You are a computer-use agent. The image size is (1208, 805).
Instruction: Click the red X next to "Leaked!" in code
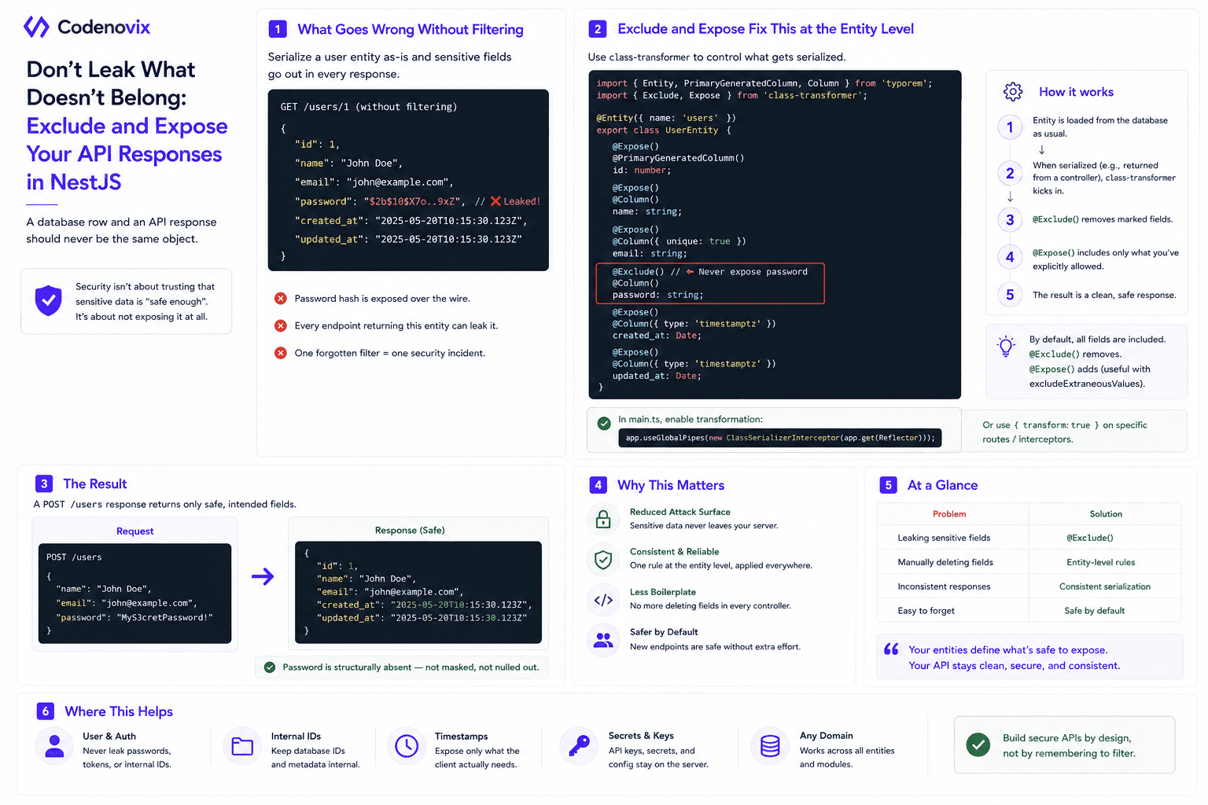click(x=495, y=201)
